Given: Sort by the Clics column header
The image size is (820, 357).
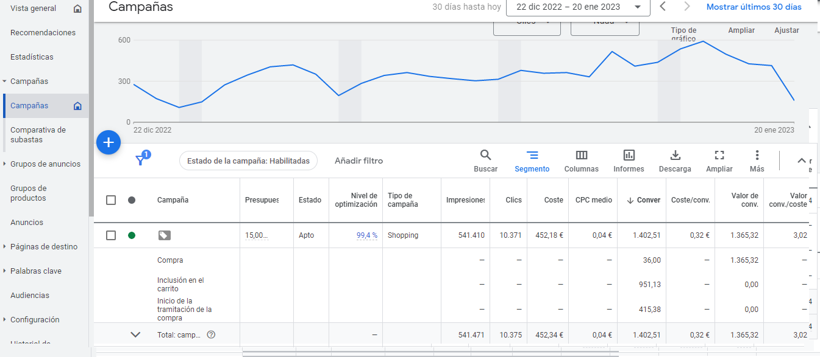Looking at the screenshot, I should pos(513,200).
